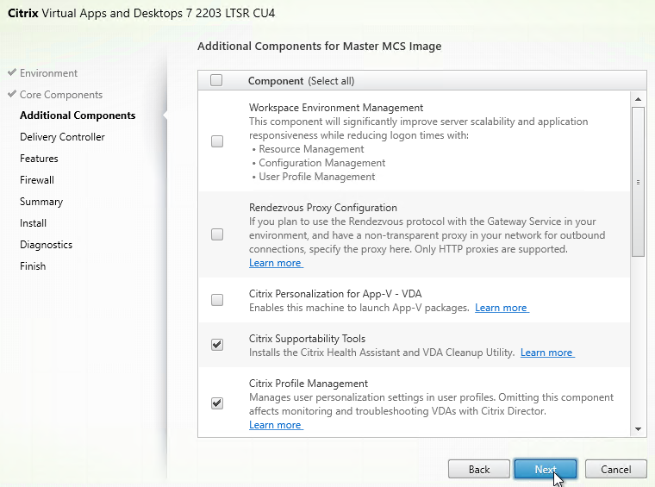
Task: Uncheck Citrix Supportability Tools
Action: pos(217,345)
